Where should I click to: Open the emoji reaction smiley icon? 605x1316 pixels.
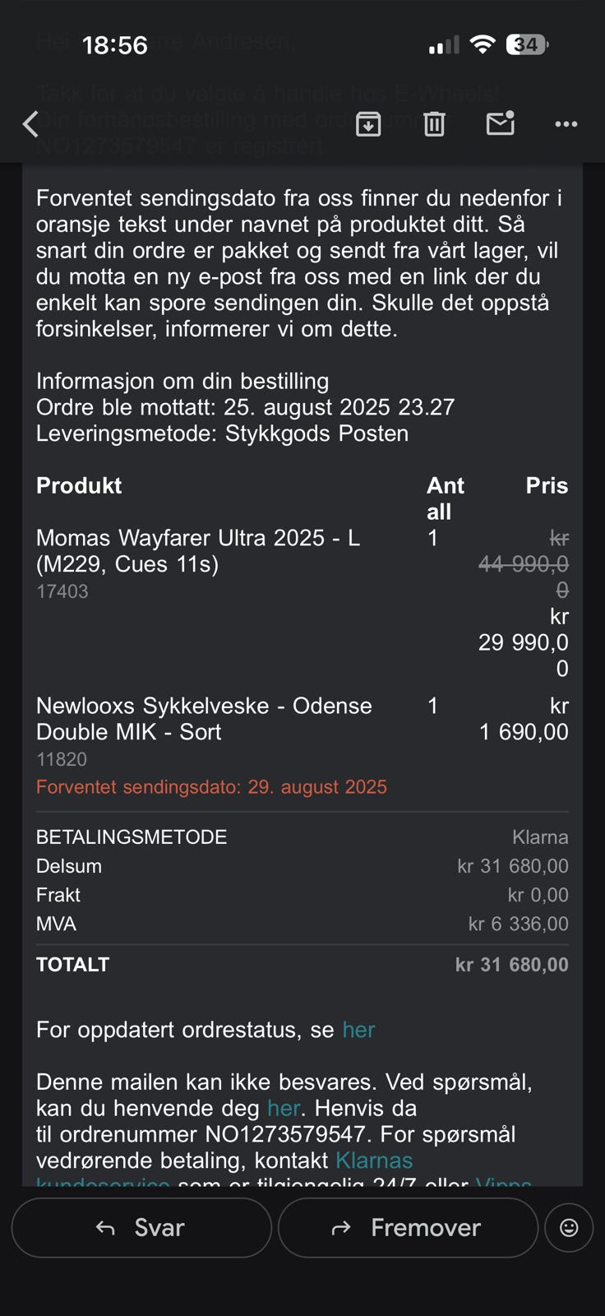coord(569,1227)
